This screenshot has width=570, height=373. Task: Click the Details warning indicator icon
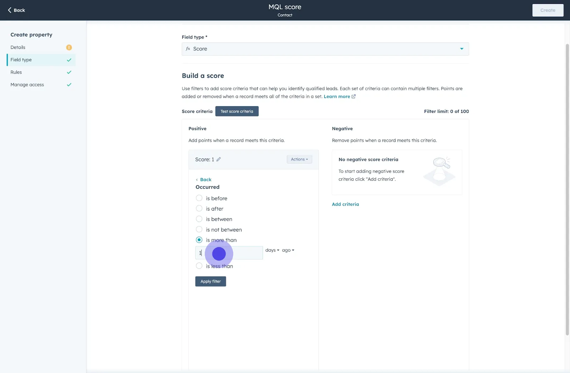click(69, 47)
